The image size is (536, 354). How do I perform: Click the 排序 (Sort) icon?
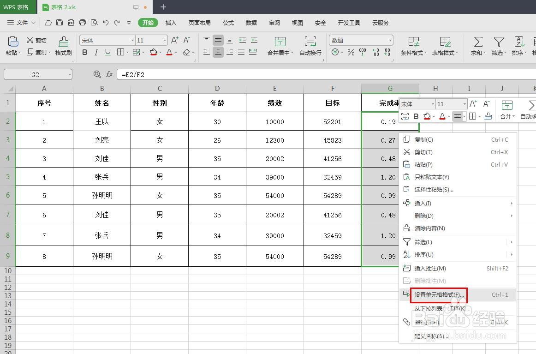[519, 46]
